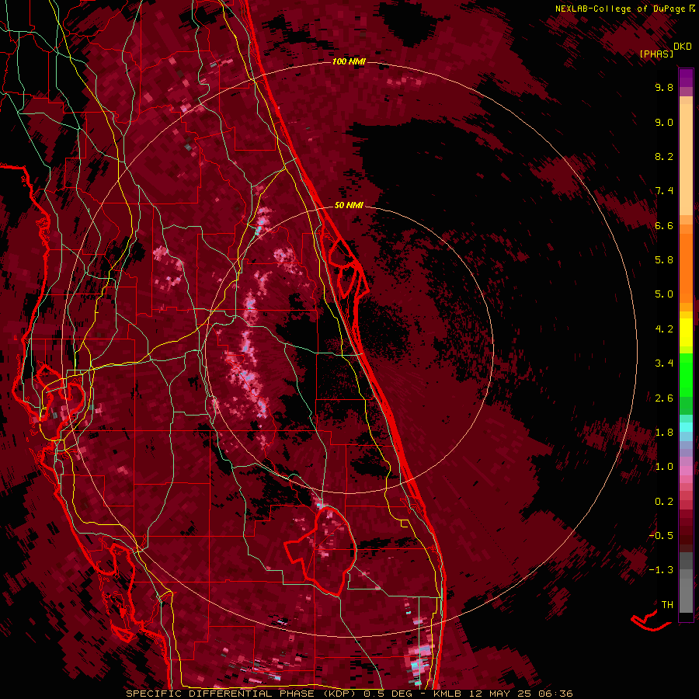Click the 1.0 legend value
Image resolution: width=699 pixels, height=699 pixels.
[664, 467]
